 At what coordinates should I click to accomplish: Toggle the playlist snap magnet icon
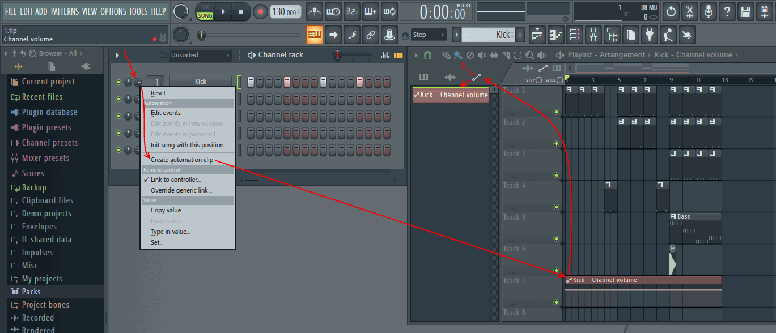[428, 55]
